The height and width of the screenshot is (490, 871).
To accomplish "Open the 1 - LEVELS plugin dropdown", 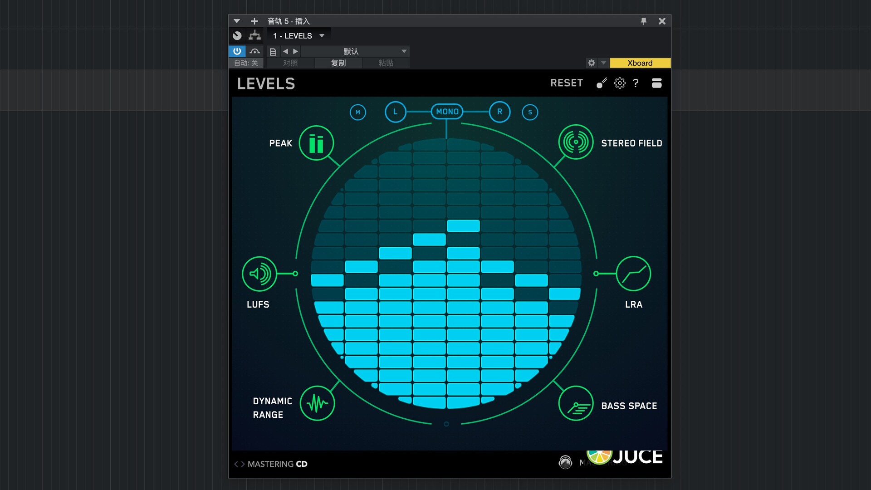I will coord(299,36).
